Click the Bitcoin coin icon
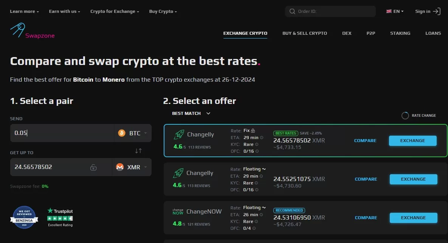Image resolution: width=448 pixels, height=243 pixels. 122,133
